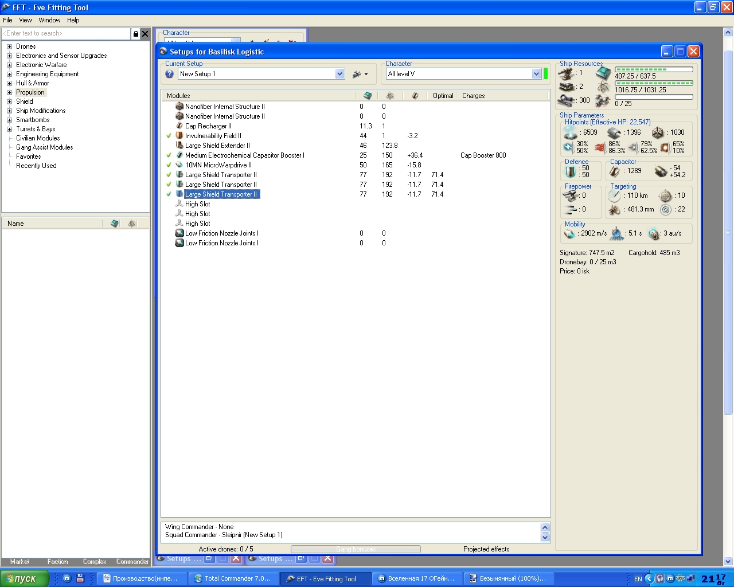
Task: Click the Defence shield icon
Action: point(571,171)
